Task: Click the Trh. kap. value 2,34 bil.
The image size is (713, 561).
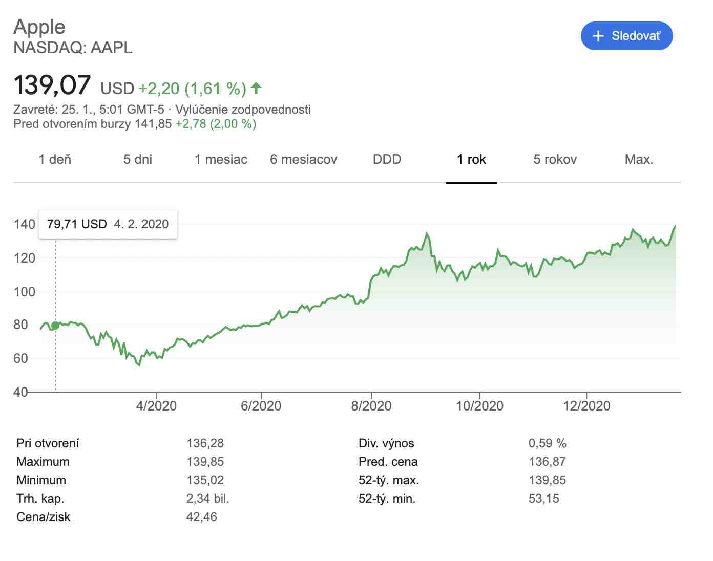Action: [x=207, y=499]
